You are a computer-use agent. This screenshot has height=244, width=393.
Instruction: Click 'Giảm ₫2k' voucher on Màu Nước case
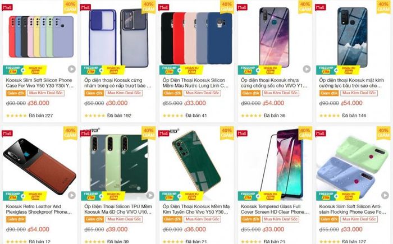tap(172, 93)
